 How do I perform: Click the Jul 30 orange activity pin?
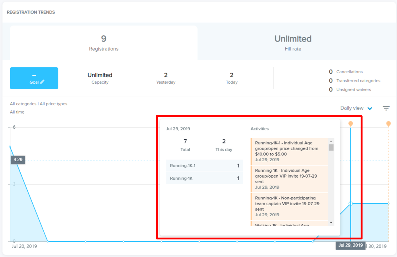pyautogui.click(x=388, y=123)
